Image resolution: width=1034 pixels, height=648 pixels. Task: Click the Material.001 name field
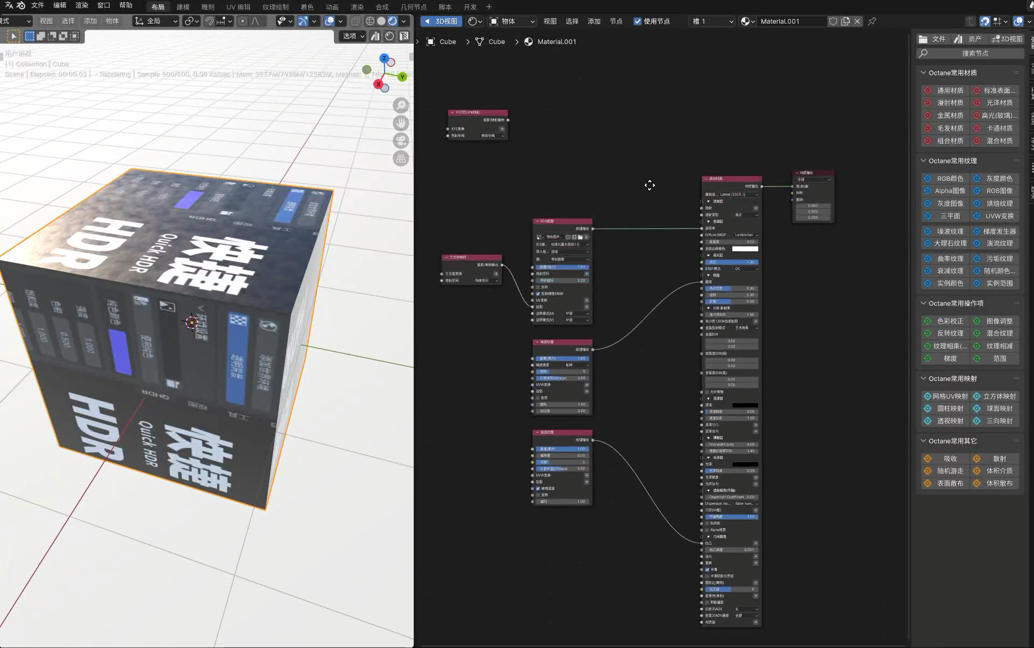pyautogui.click(x=792, y=21)
